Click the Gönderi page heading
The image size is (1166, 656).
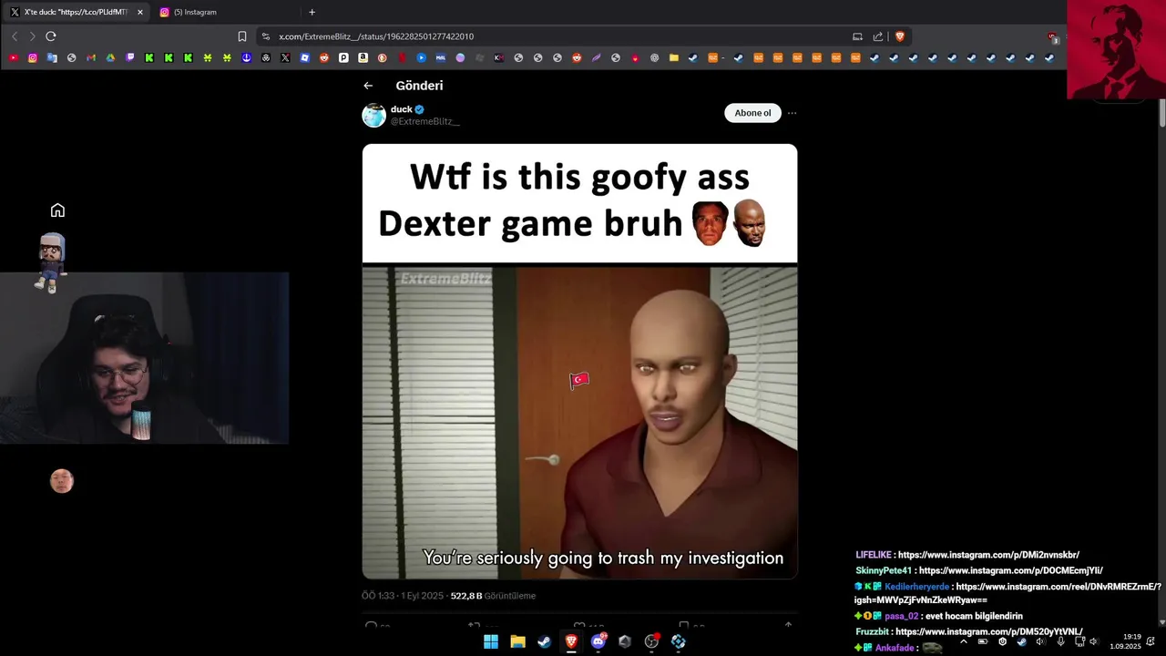coord(419,86)
